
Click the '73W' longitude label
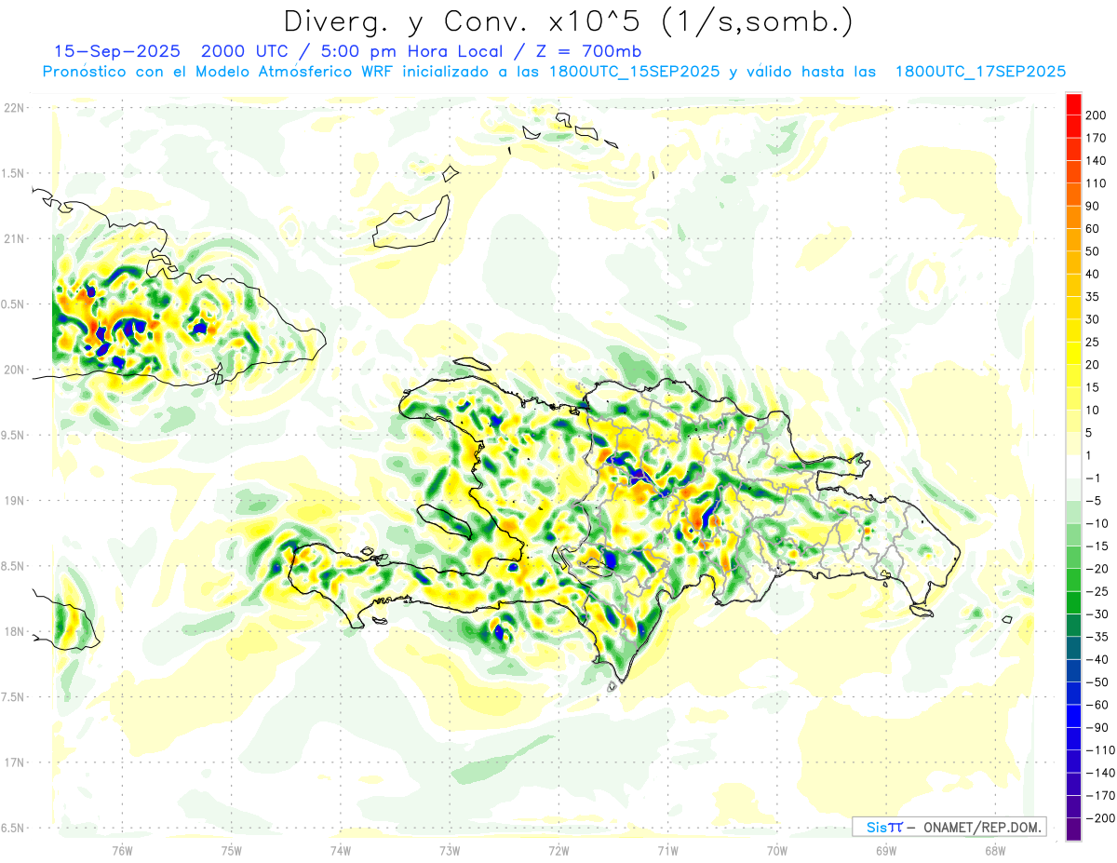(x=450, y=850)
